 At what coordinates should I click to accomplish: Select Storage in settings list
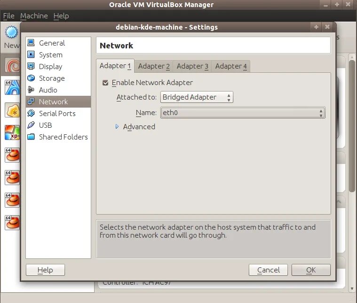[58, 78]
